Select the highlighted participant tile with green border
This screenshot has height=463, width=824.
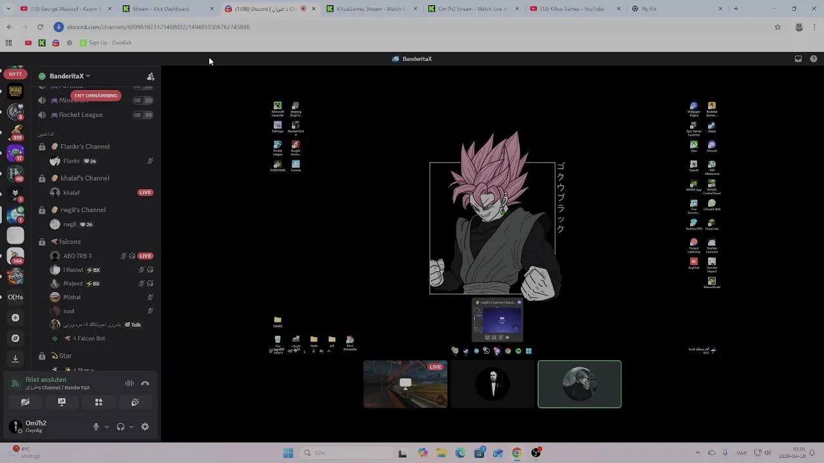coord(579,384)
